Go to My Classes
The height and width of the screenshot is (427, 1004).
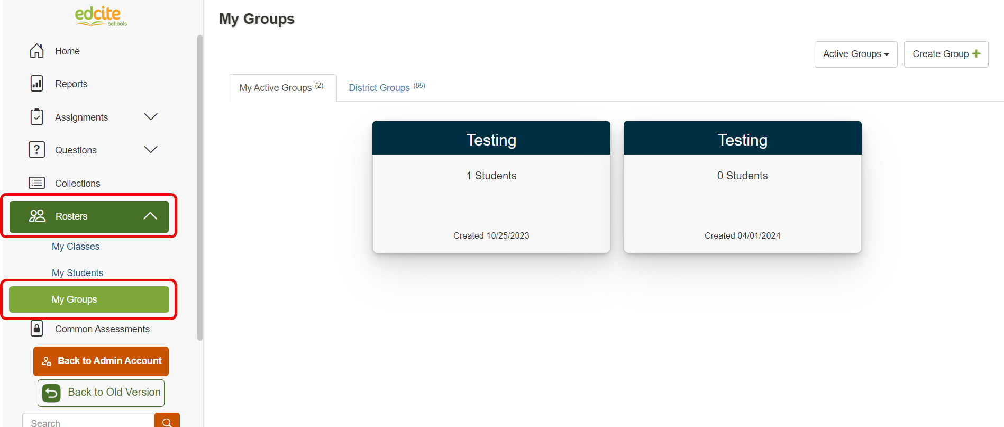76,247
